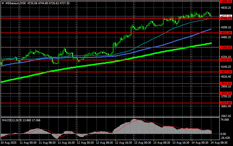Screen dimensions: 233x146
Task: Click the 11 Aug 08:30 time label
Action: (x=47, y=143)
